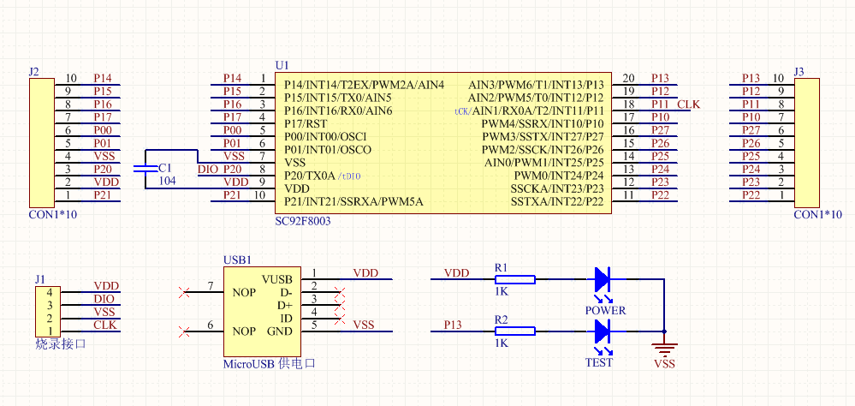Select DIO net label on J1 pin 3
The height and width of the screenshot is (406, 855).
104,299
